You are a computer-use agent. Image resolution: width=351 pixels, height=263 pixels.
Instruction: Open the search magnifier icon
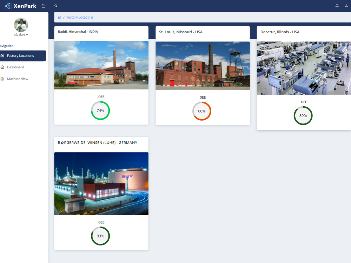[56, 6]
